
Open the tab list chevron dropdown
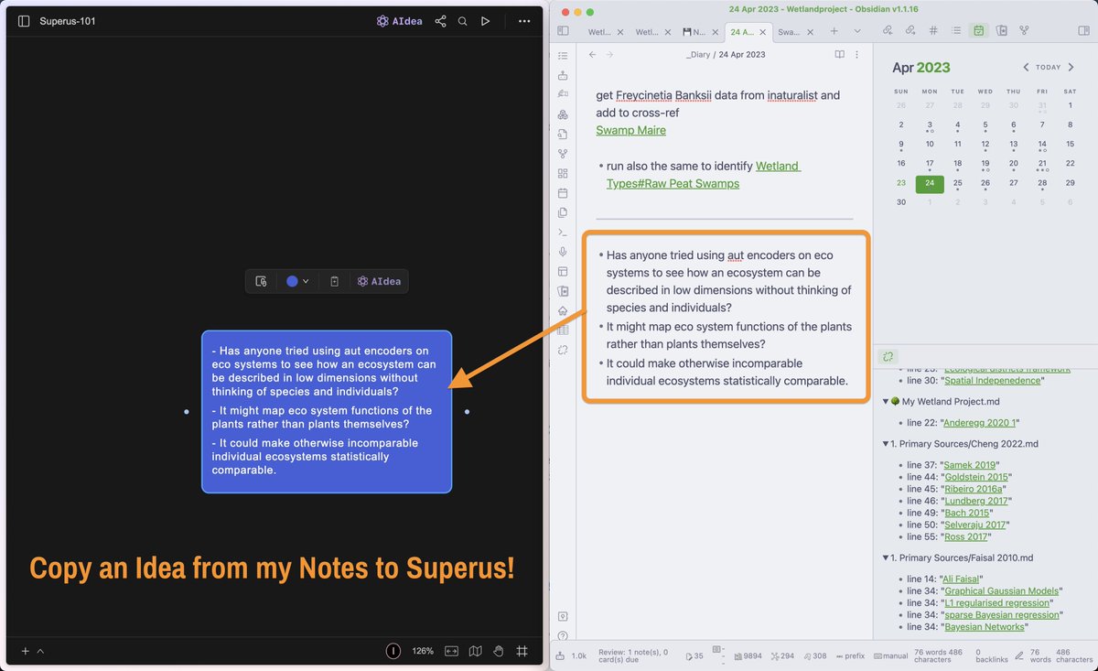(x=856, y=30)
